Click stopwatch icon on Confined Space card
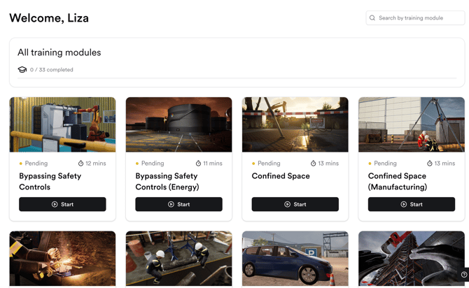 [313, 164]
